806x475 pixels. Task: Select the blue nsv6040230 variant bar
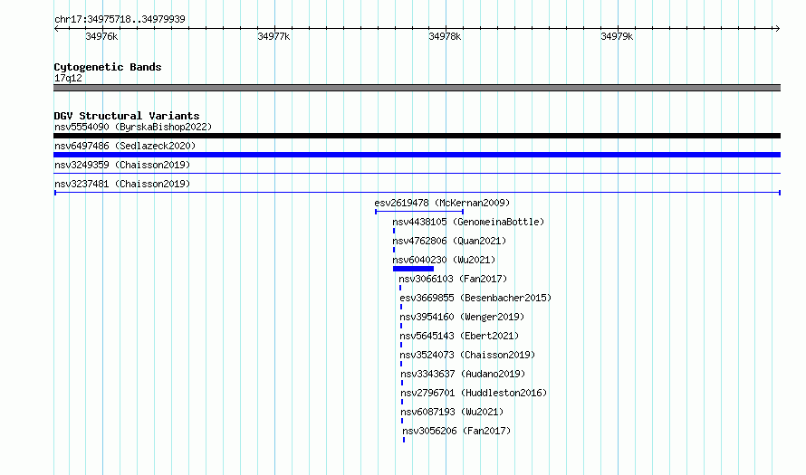413,269
